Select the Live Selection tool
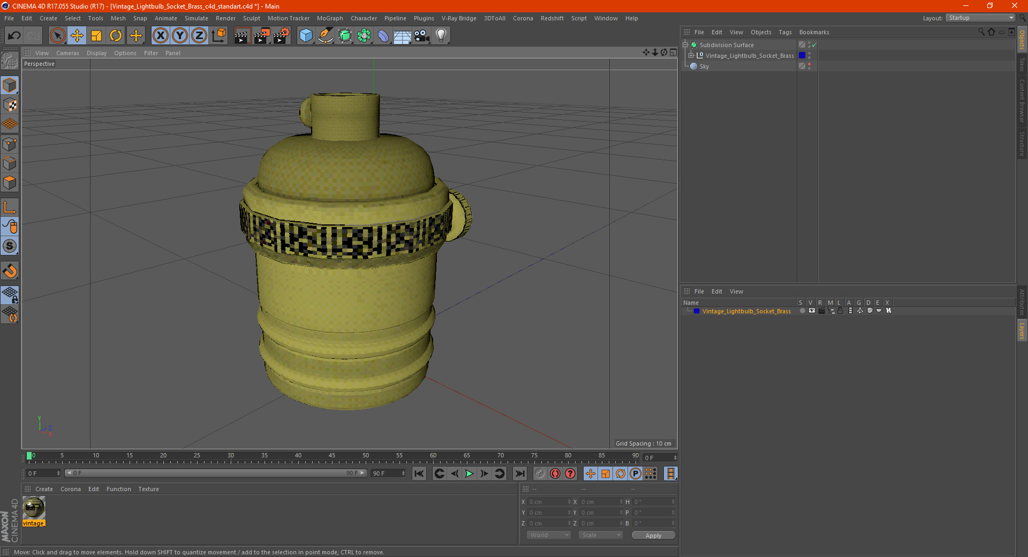 [x=57, y=36]
